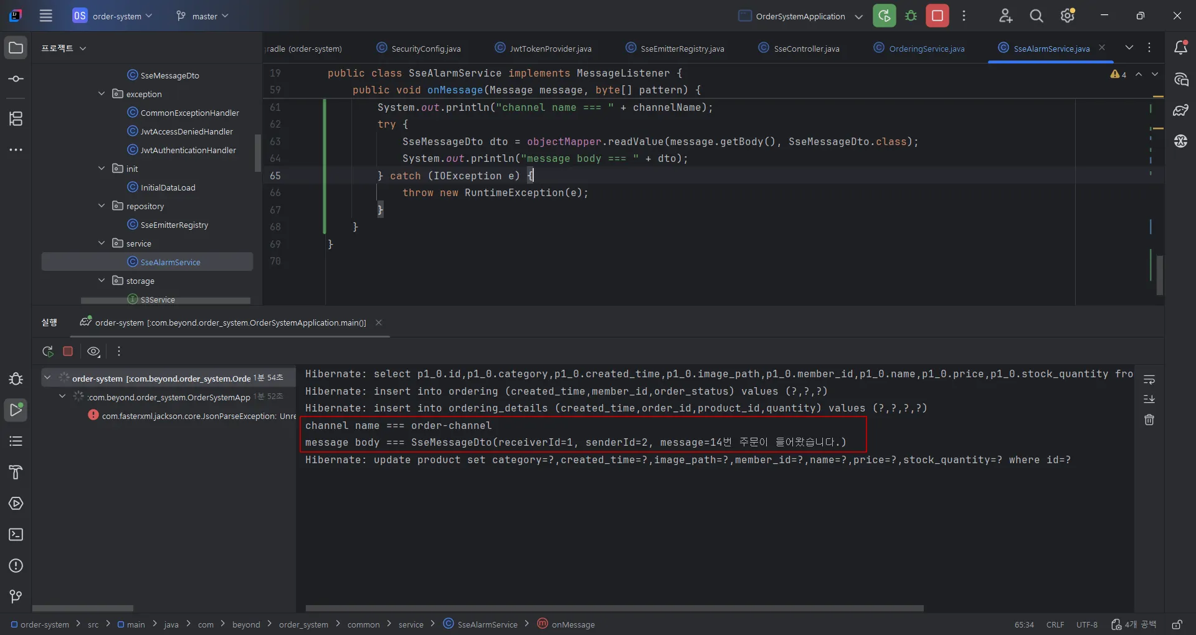Open the Terminal tool window
Image resolution: width=1196 pixels, height=635 pixels.
(x=16, y=535)
